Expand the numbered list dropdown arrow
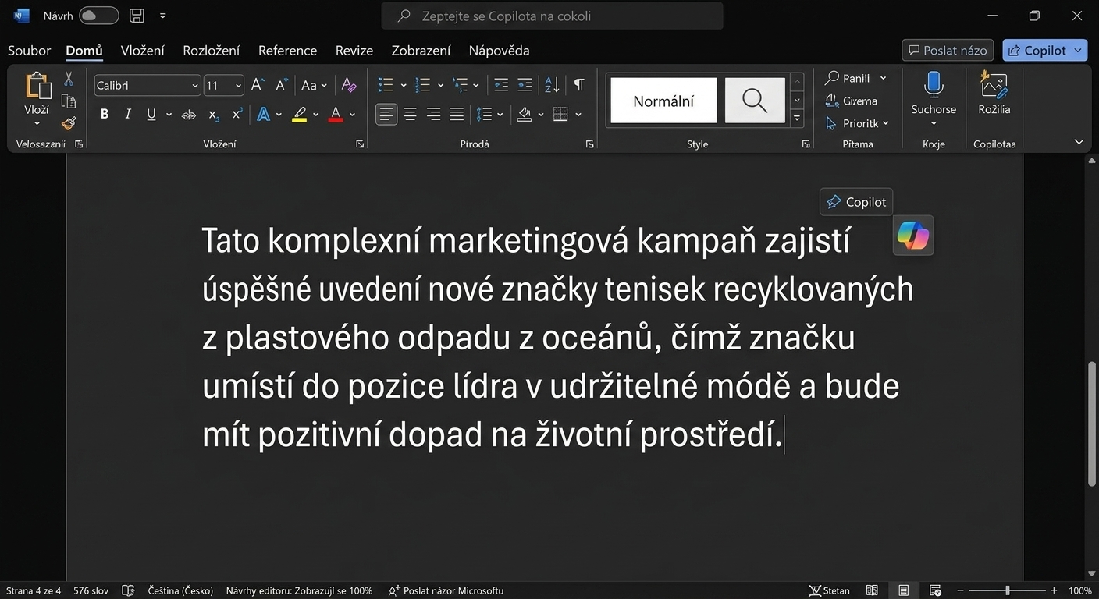This screenshot has width=1099, height=599. pos(441,85)
